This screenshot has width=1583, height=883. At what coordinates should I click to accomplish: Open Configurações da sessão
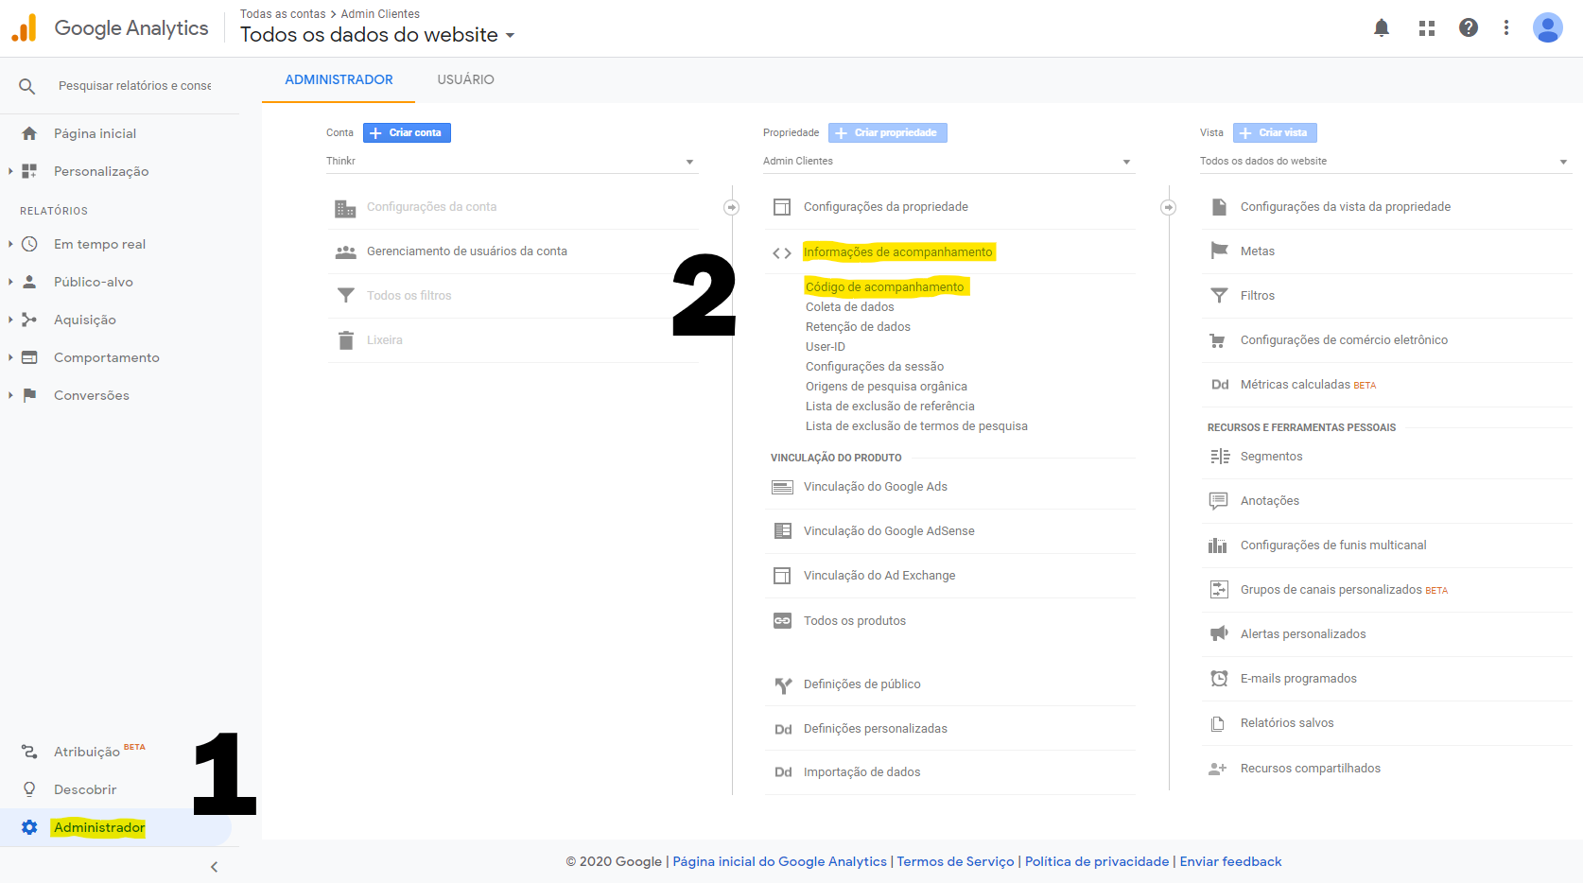click(875, 366)
